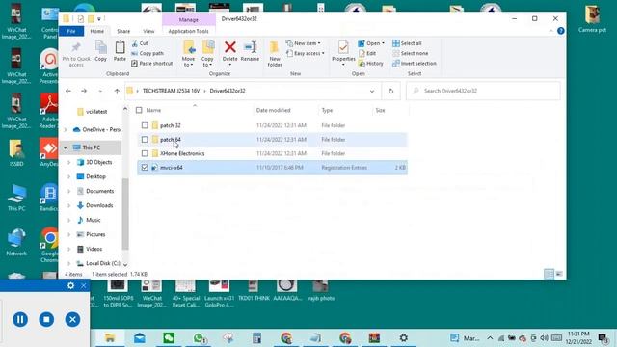Rename the selected file

250,51
